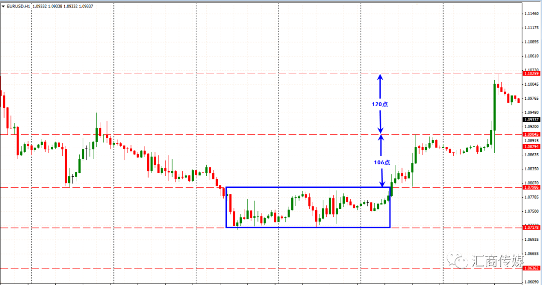Select the red 1.06362 price level label
Image resolution: width=542 pixels, height=285 pixels.
pyautogui.click(x=531, y=268)
